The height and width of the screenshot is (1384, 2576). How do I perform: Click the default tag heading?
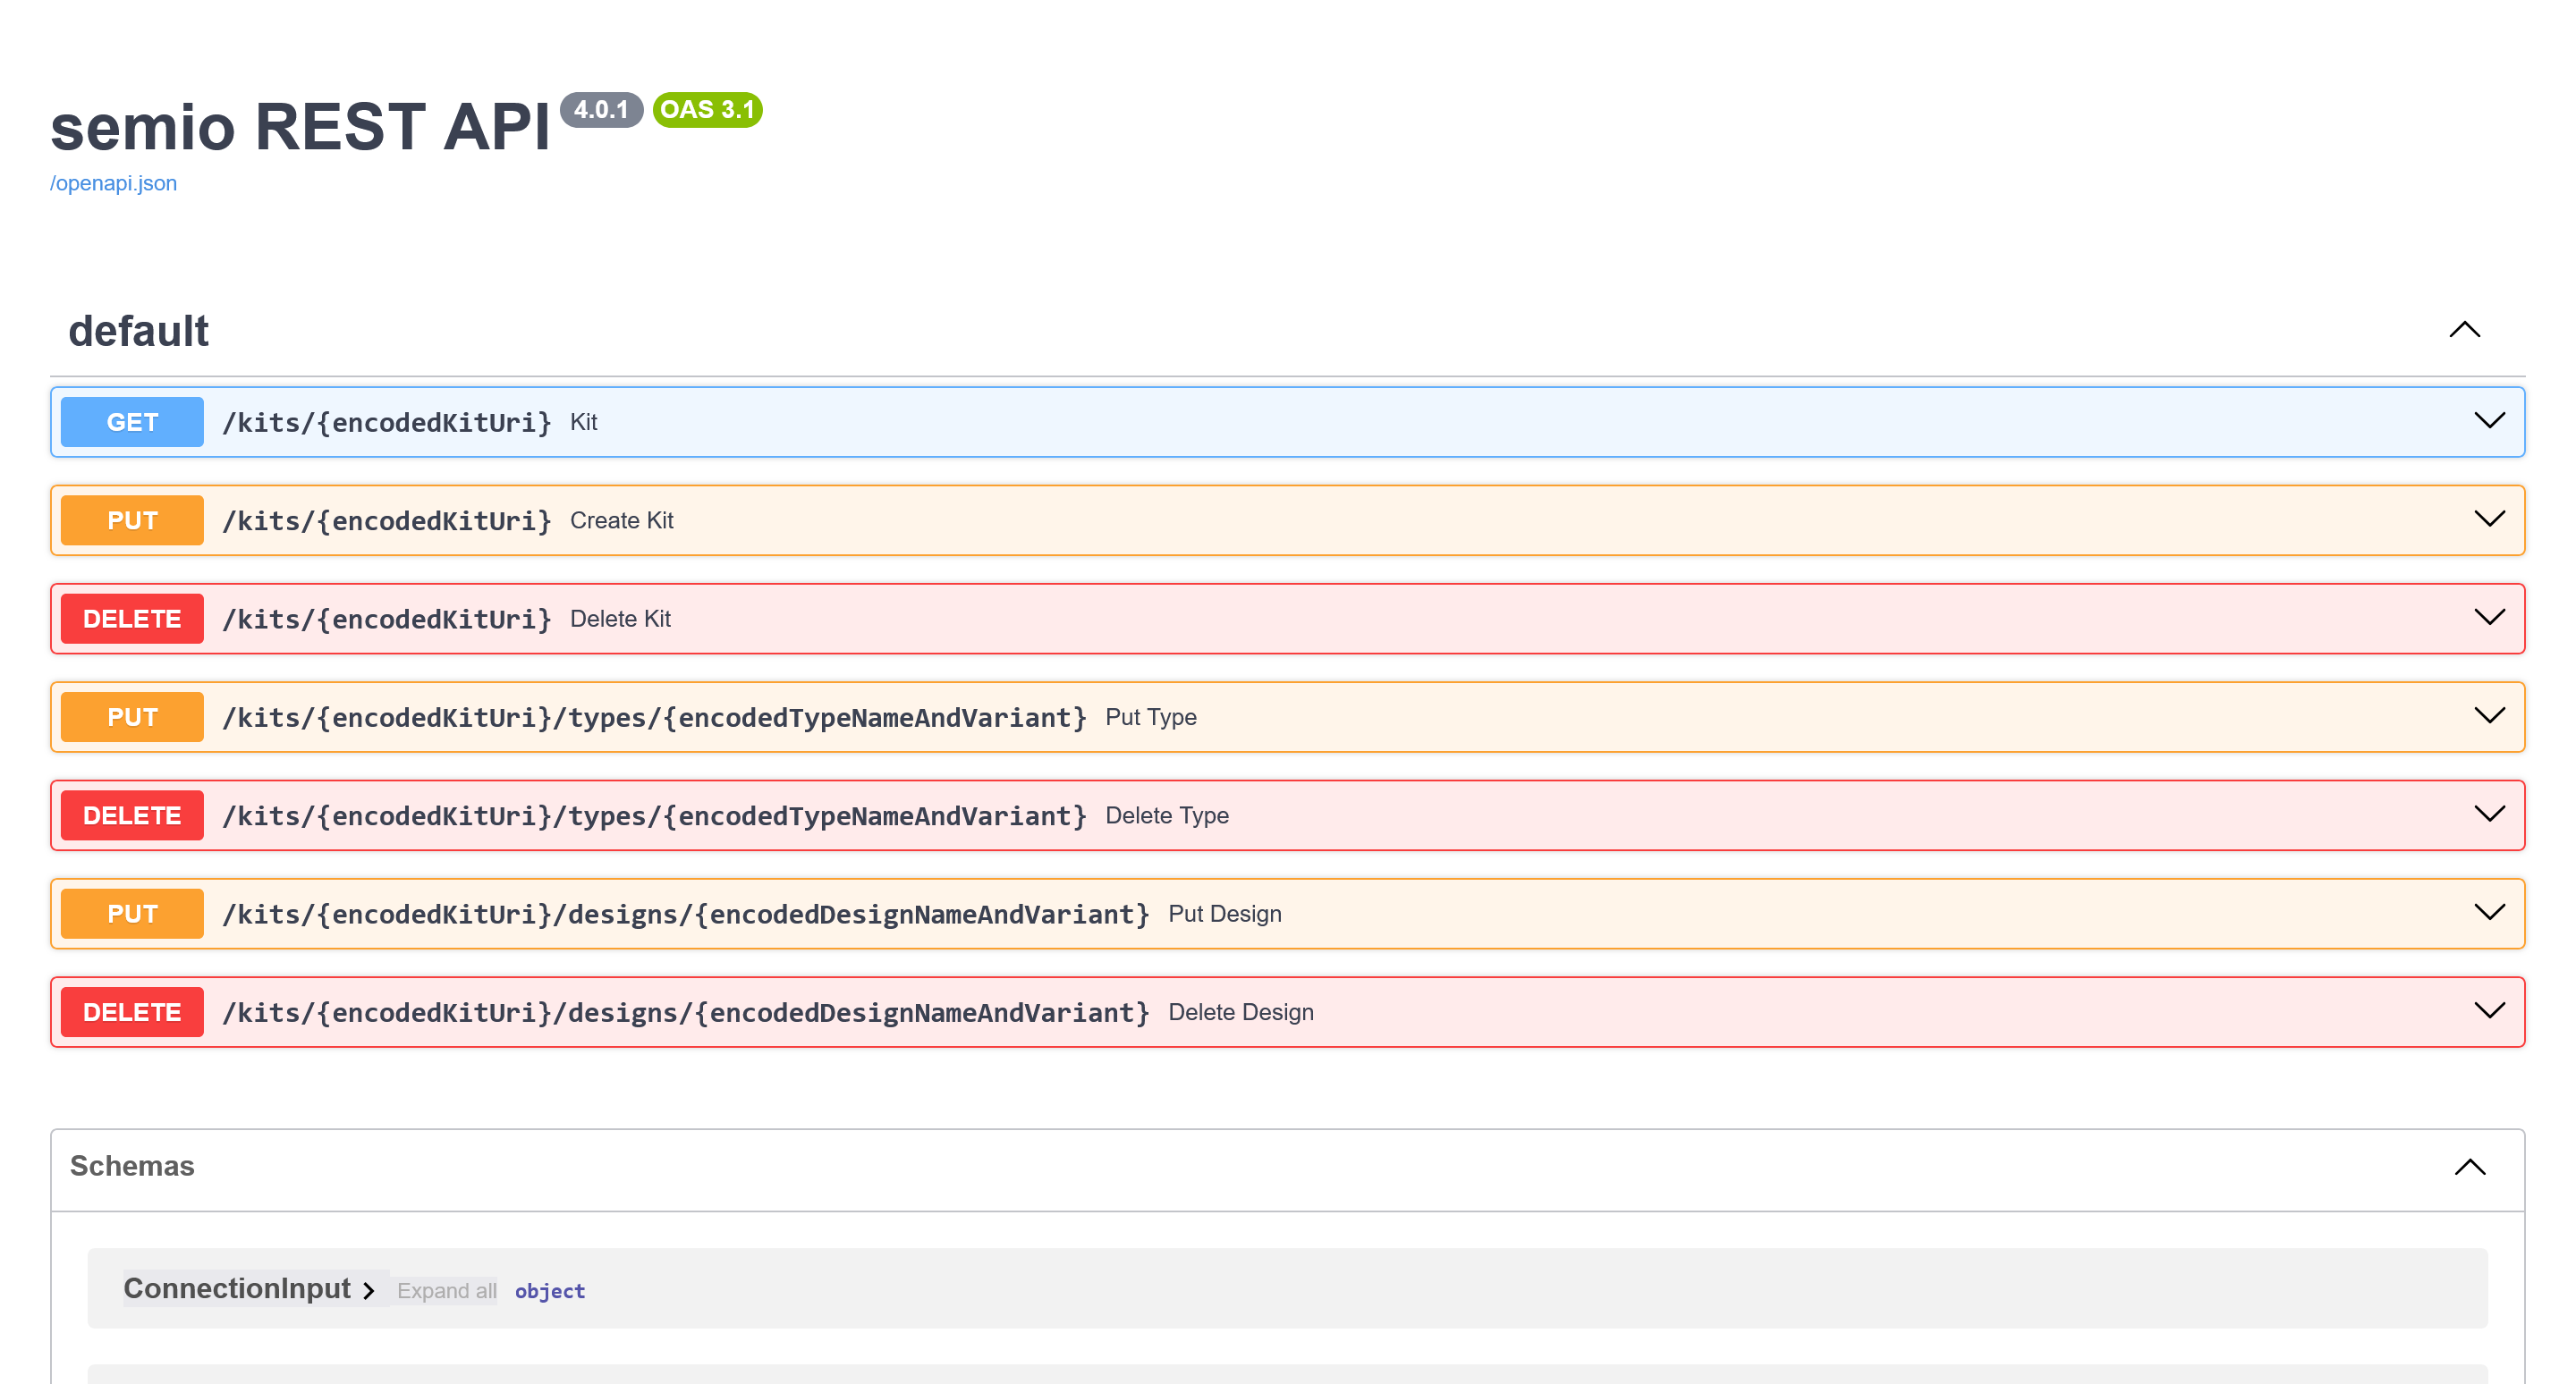[x=138, y=331]
